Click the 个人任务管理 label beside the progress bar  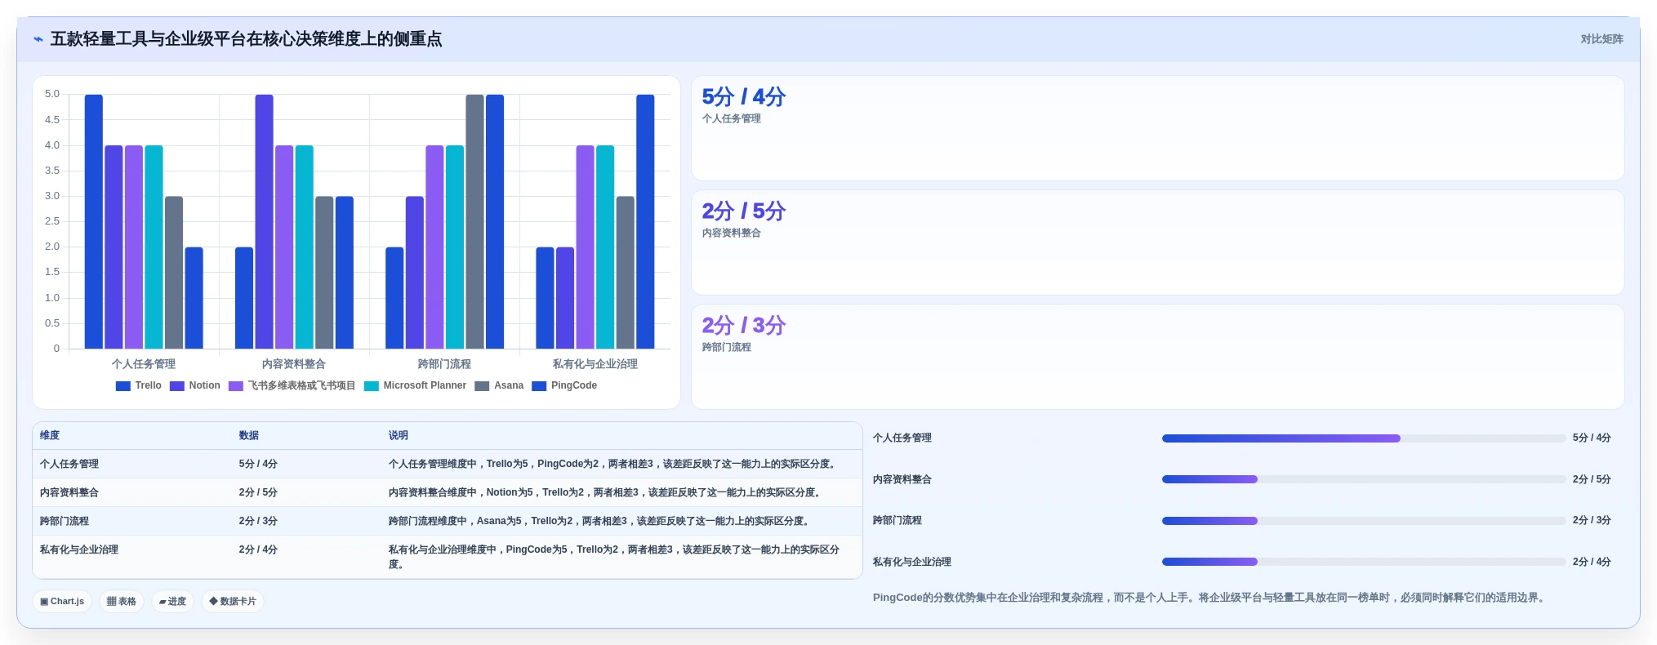click(x=902, y=438)
